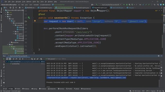Open the File menu
165x92 pixels.
(6, 2)
